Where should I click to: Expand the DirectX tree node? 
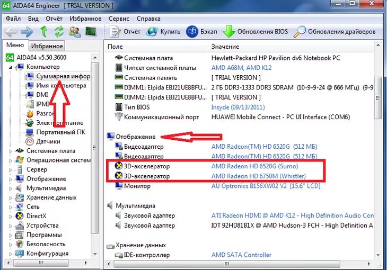[x=11, y=217]
